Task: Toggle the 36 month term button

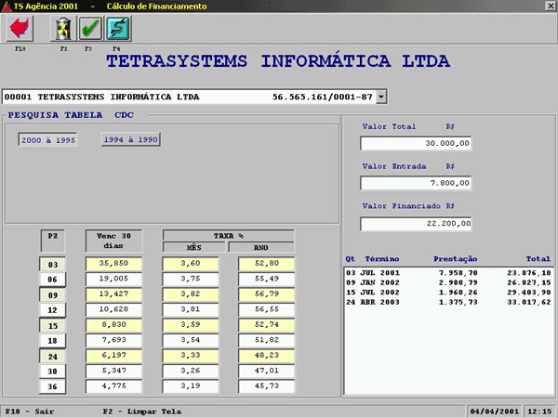Action: tap(52, 386)
